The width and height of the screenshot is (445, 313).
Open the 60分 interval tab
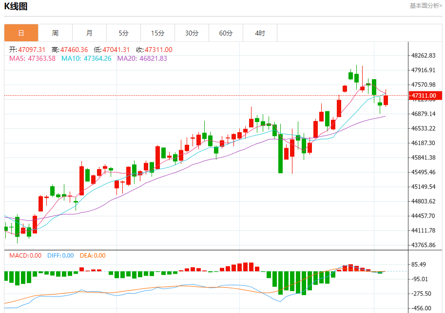[x=226, y=33]
